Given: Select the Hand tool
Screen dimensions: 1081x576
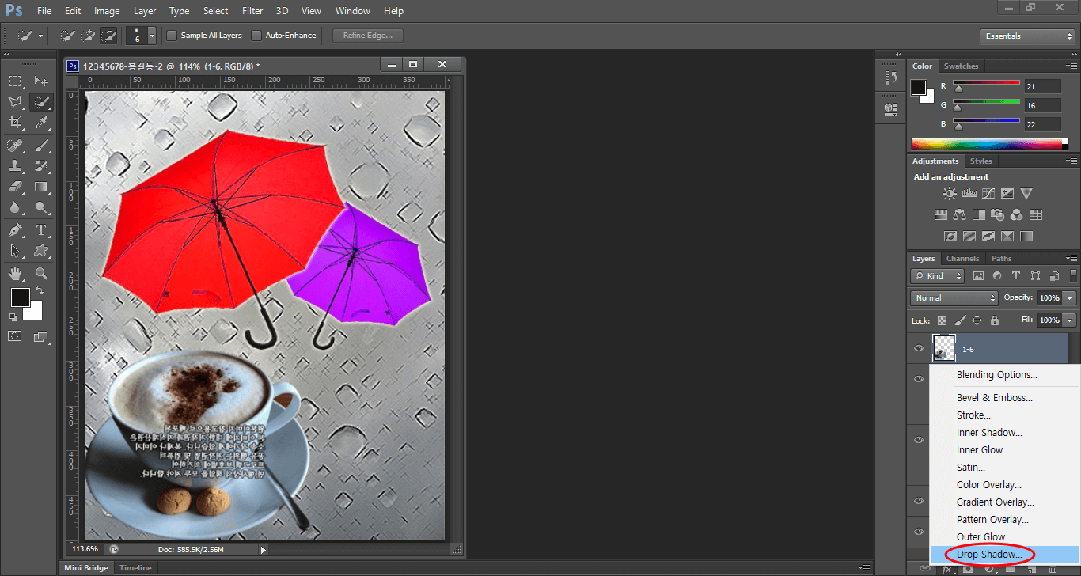Looking at the screenshot, I should tap(15, 274).
